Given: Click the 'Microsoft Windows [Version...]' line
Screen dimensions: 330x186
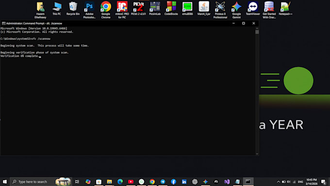Looking at the screenshot, I should point(33,29).
